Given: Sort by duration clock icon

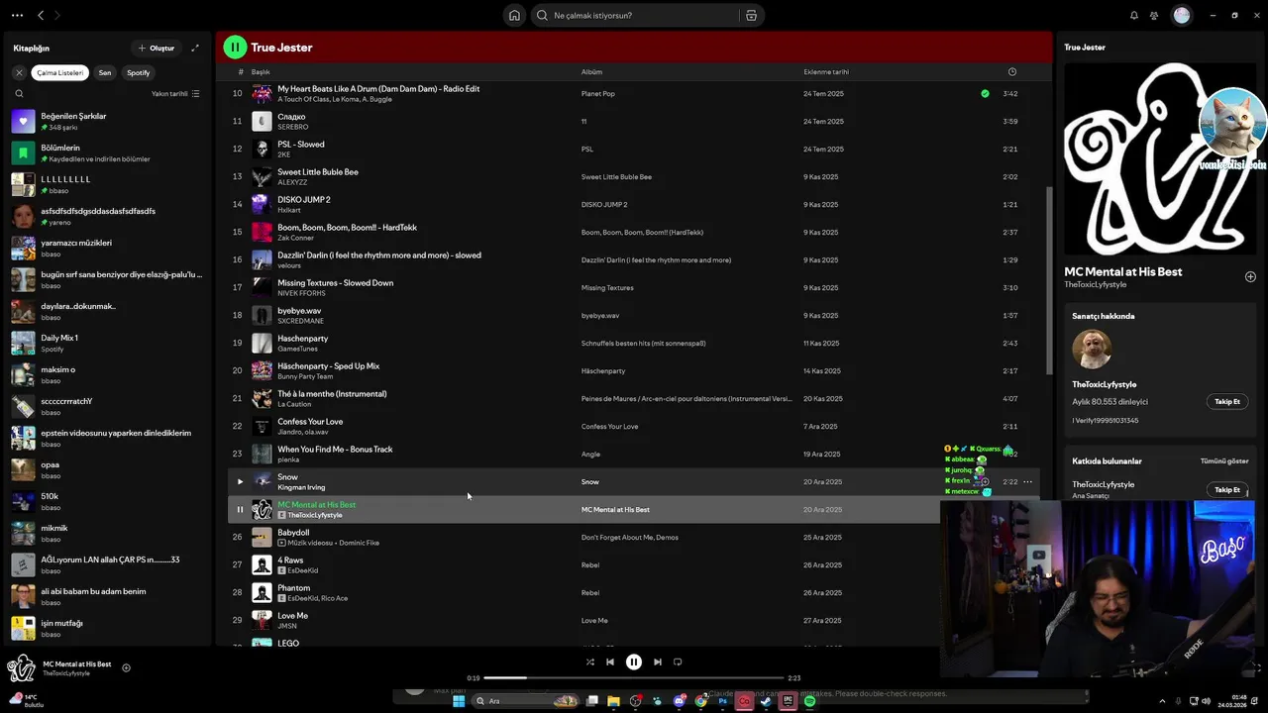Looking at the screenshot, I should (1011, 72).
